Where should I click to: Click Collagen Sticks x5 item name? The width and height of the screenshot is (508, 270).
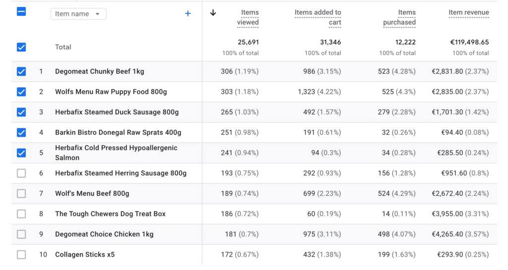click(x=84, y=255)
